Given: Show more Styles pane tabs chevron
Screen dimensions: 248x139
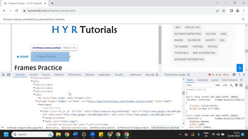Looking at the screenshot, I should click(241, 80).
